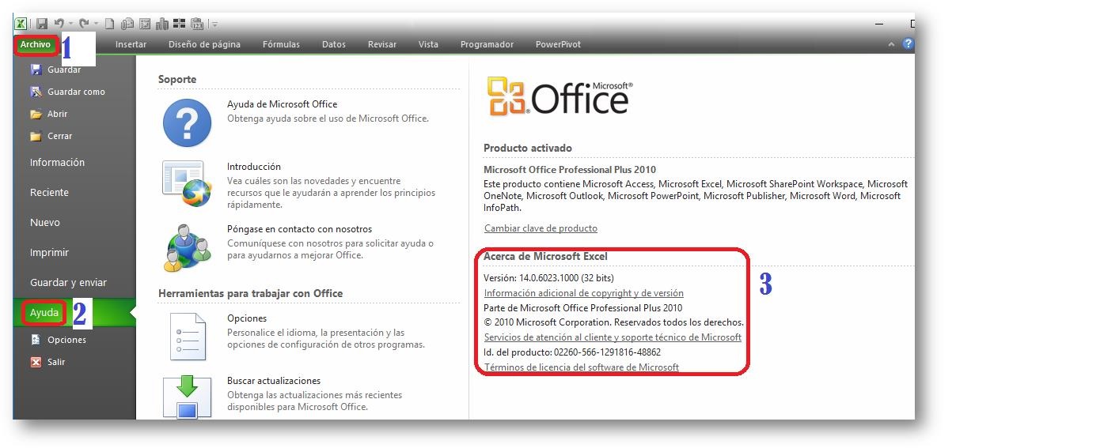Image resolution: width=1100 pixels, height=448 pixels.
Task: Click the send as email attachment icon
Action: pos(127,24)
